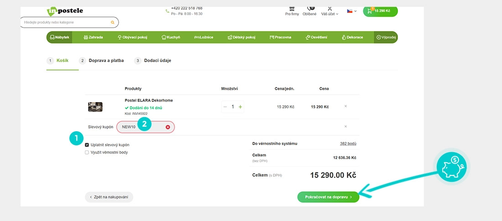The width and height of the screenshot is (502, 221).
Task: Uncheck Uplatnit slevový kupón checkbox
Action: pyautogui.click(x=87, y=145)
